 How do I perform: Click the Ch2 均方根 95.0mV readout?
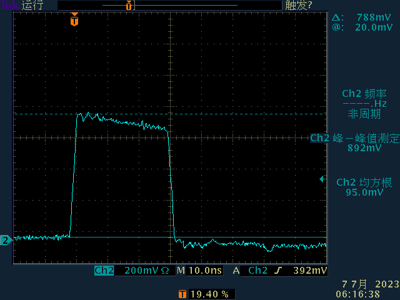coord(364,187)
